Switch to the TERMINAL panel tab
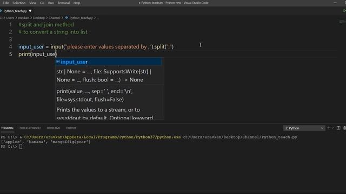This screenshot has width=346, height=194. pyautogui.click(x=7, y=128)
